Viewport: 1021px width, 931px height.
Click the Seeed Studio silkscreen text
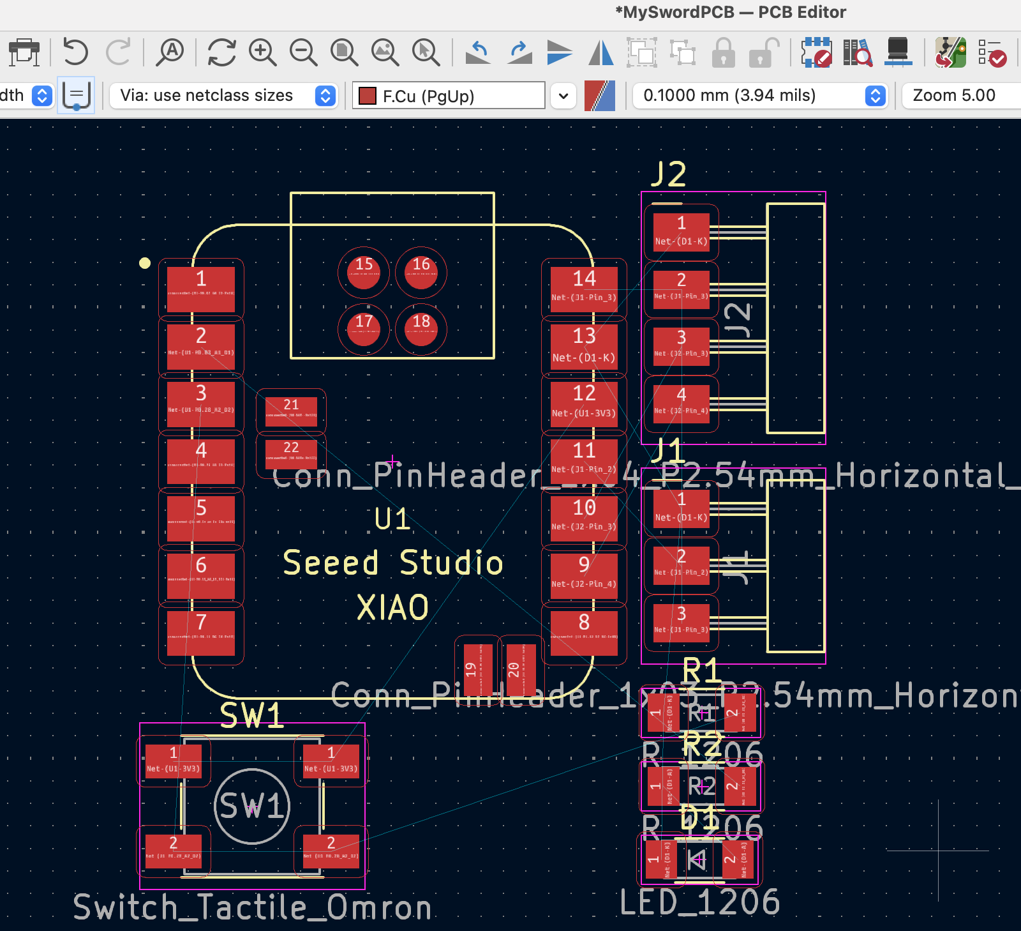[x=393, y=563]
